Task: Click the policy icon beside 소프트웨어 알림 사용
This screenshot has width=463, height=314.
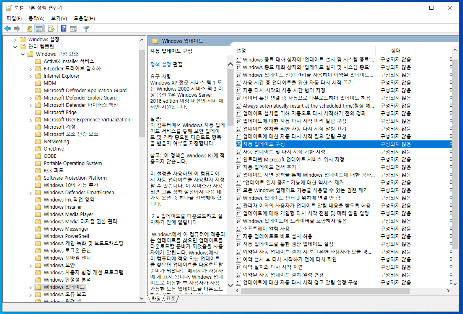Action: click(x=239, y=229)
